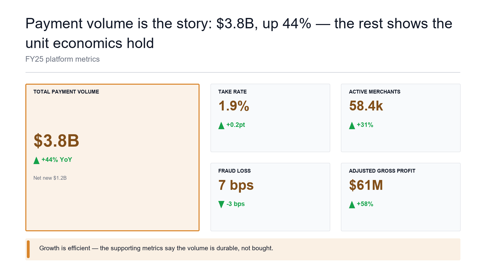
Task: Click the 58.4k merchants value
Action: [x=366, y=106]
